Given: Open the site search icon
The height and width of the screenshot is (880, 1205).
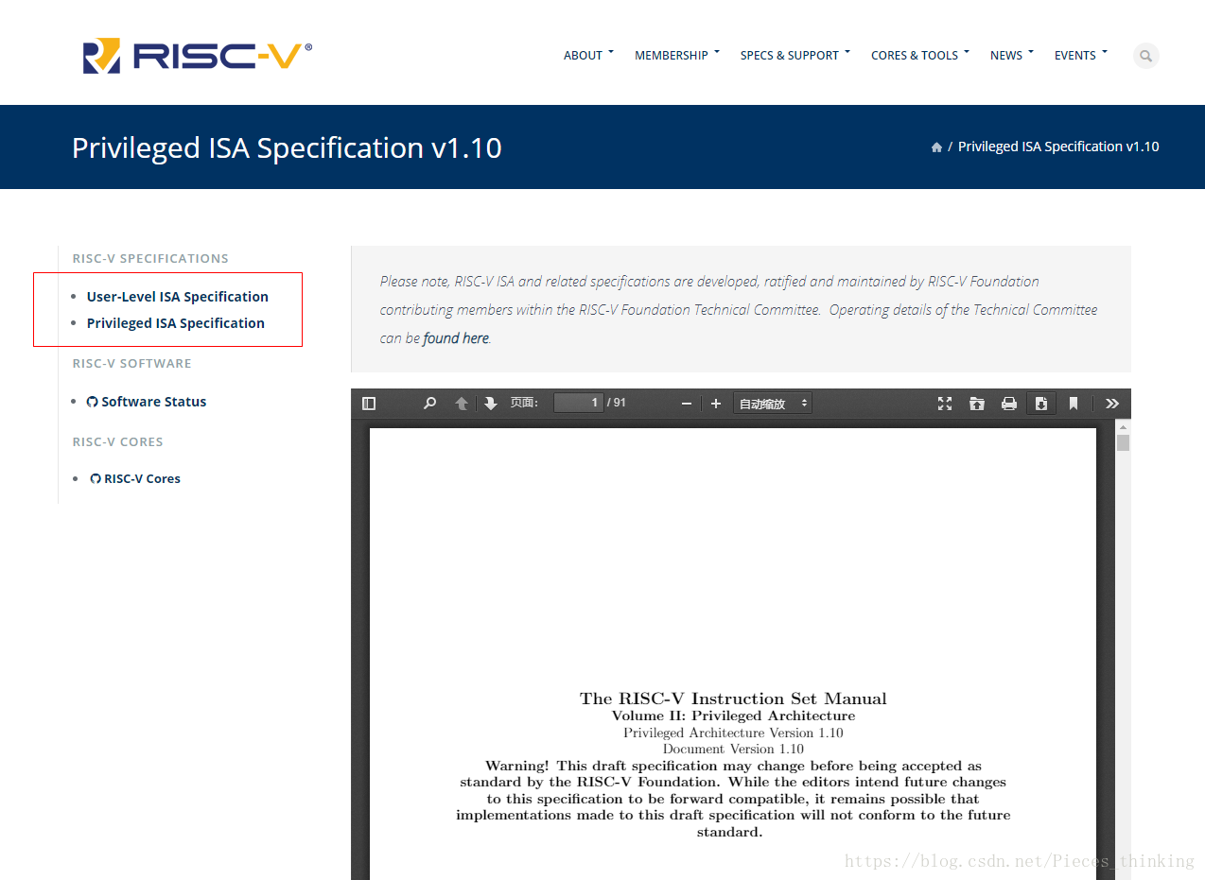Looking at the screenshot, I should (x=1145, y=56).
